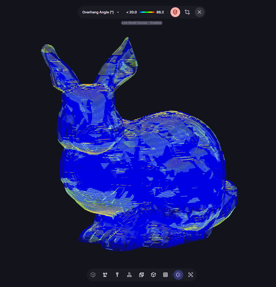Click the cube with sparkle icon
Image resolution: width=276 pixels, height=287 pixels.
click(x=153, y=275)
